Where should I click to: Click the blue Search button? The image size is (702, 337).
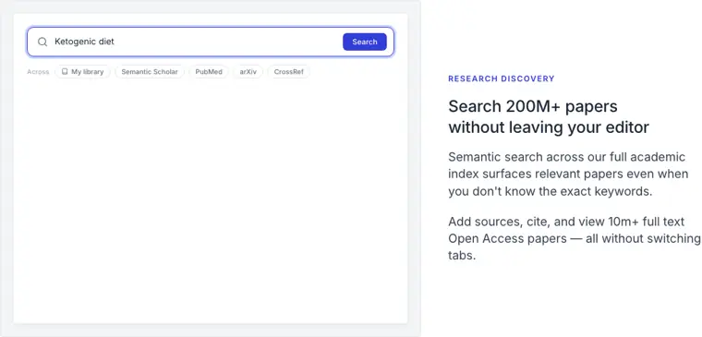pos(365,42)
